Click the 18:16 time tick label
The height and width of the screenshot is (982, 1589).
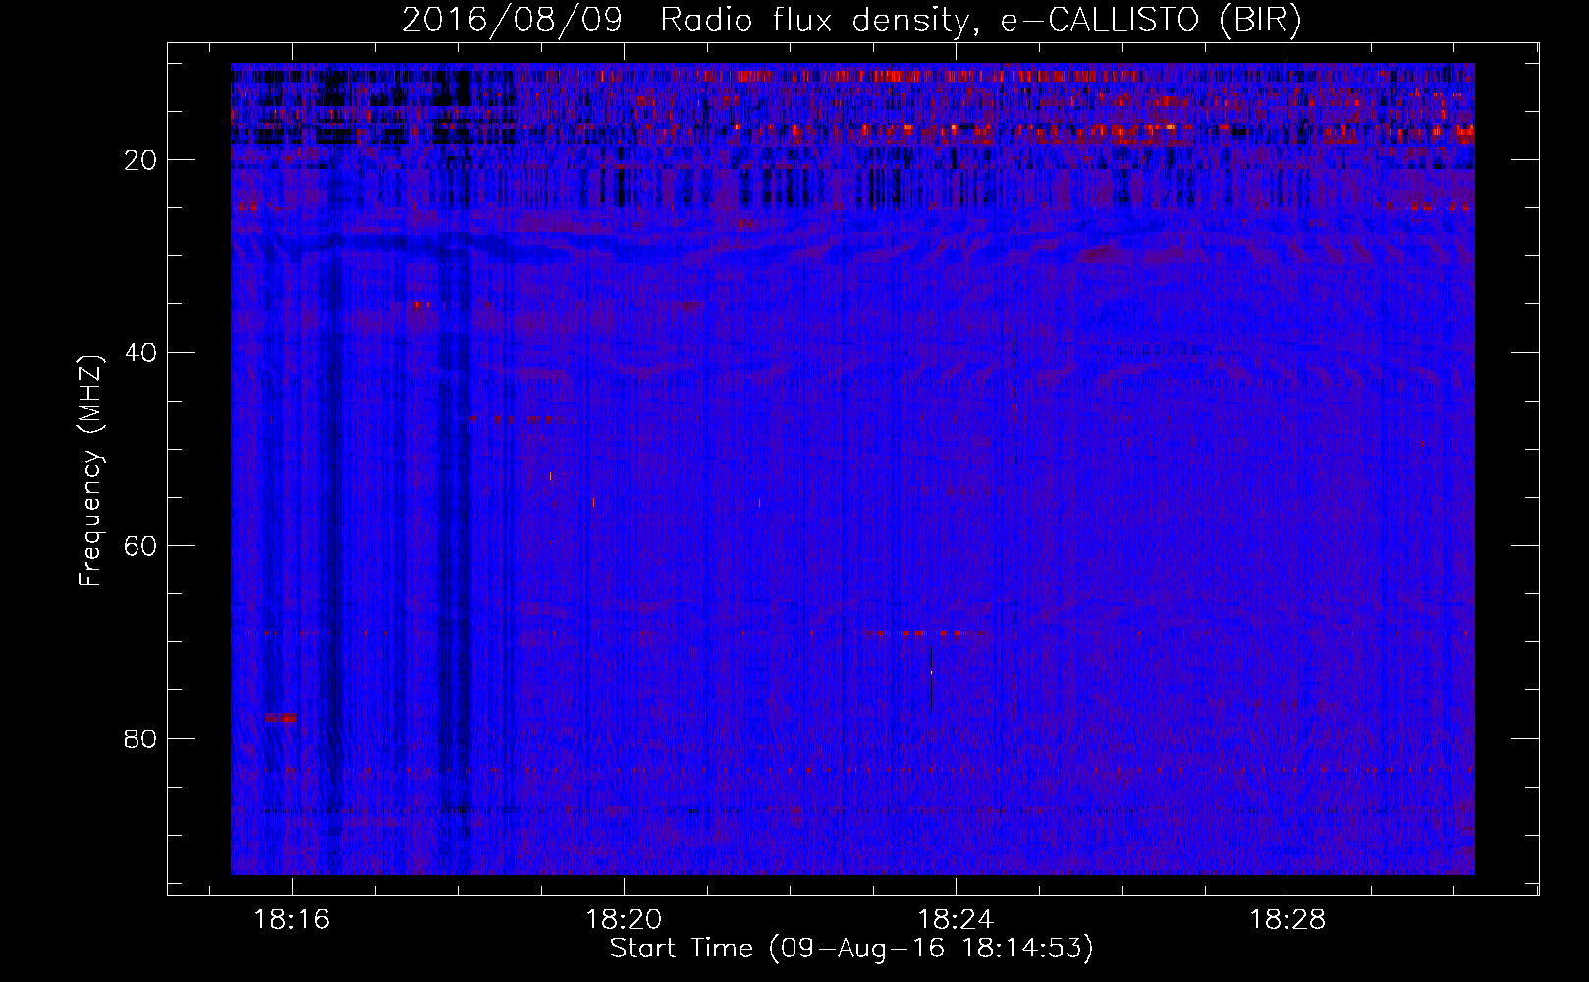292,920
